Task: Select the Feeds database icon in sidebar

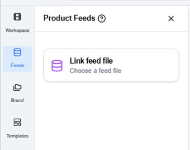Action: [x=18, y=52]
